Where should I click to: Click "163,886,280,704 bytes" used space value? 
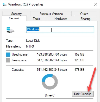pyautogui.click(x=52, y=54)
